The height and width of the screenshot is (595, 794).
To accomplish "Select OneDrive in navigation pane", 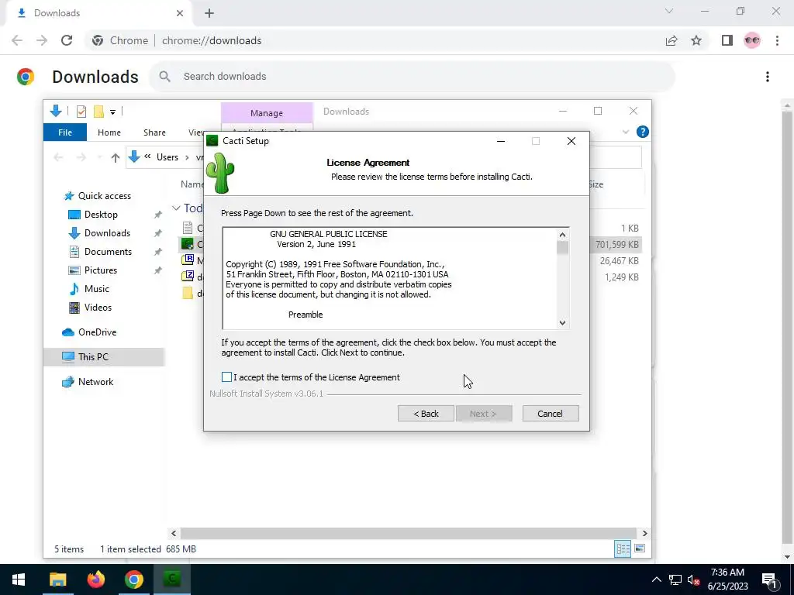I will pos(97,332).
